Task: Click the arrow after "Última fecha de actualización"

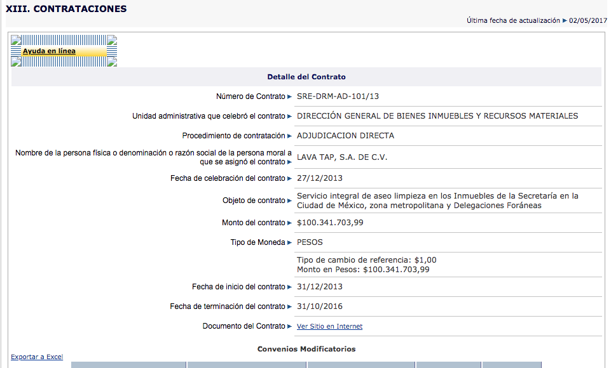Action: tap(565, 21)
